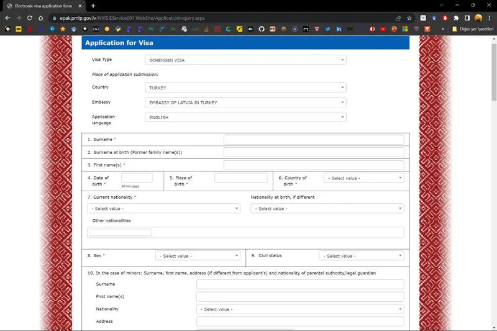This screenshot has height=331, width=497.
Task: Open the browser extensions puzzle icon
Action: pyautogui.click(x=456, y=18)
